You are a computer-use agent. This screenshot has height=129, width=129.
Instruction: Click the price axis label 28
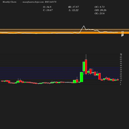coord(121,74)
